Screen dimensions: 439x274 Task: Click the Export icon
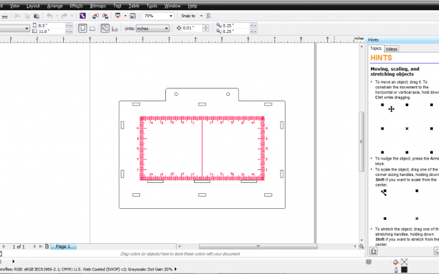coord(105,16)
